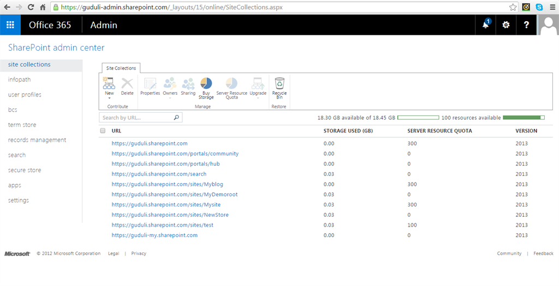Open the portals/community site link
559x286 pixels.
pos(175,154)
